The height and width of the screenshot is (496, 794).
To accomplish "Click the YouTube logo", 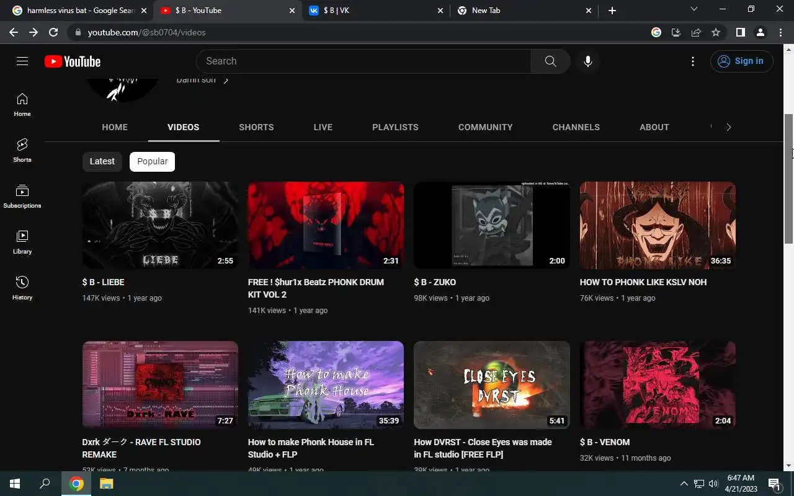I will [x=73, y=61].
